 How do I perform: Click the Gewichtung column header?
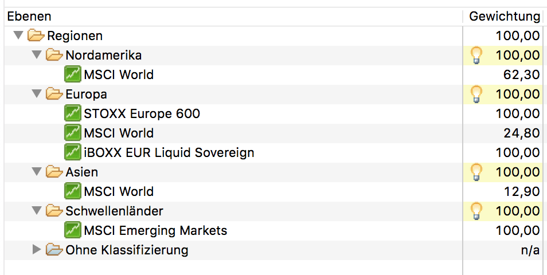504,16
